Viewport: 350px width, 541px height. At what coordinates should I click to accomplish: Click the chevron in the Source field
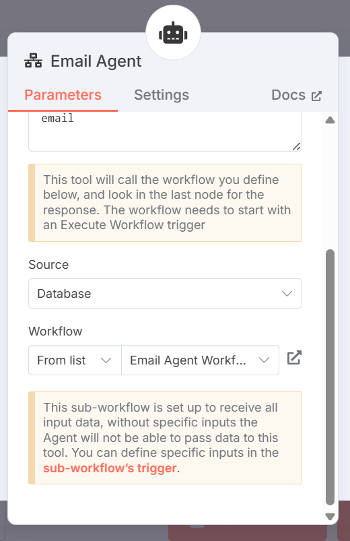coord(287,294)
